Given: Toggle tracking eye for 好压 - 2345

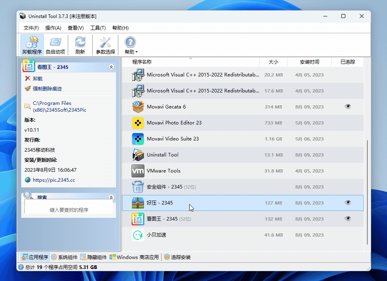Looking at the screenshot, I should (347, 203).
